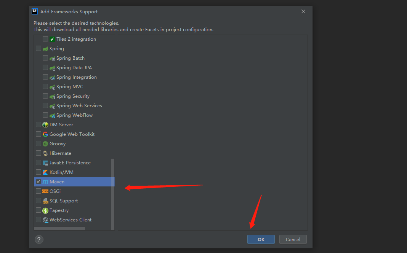Click the DM Server globe icon
The width and height of the screenshot is (407, 253).
click(45, 125)
